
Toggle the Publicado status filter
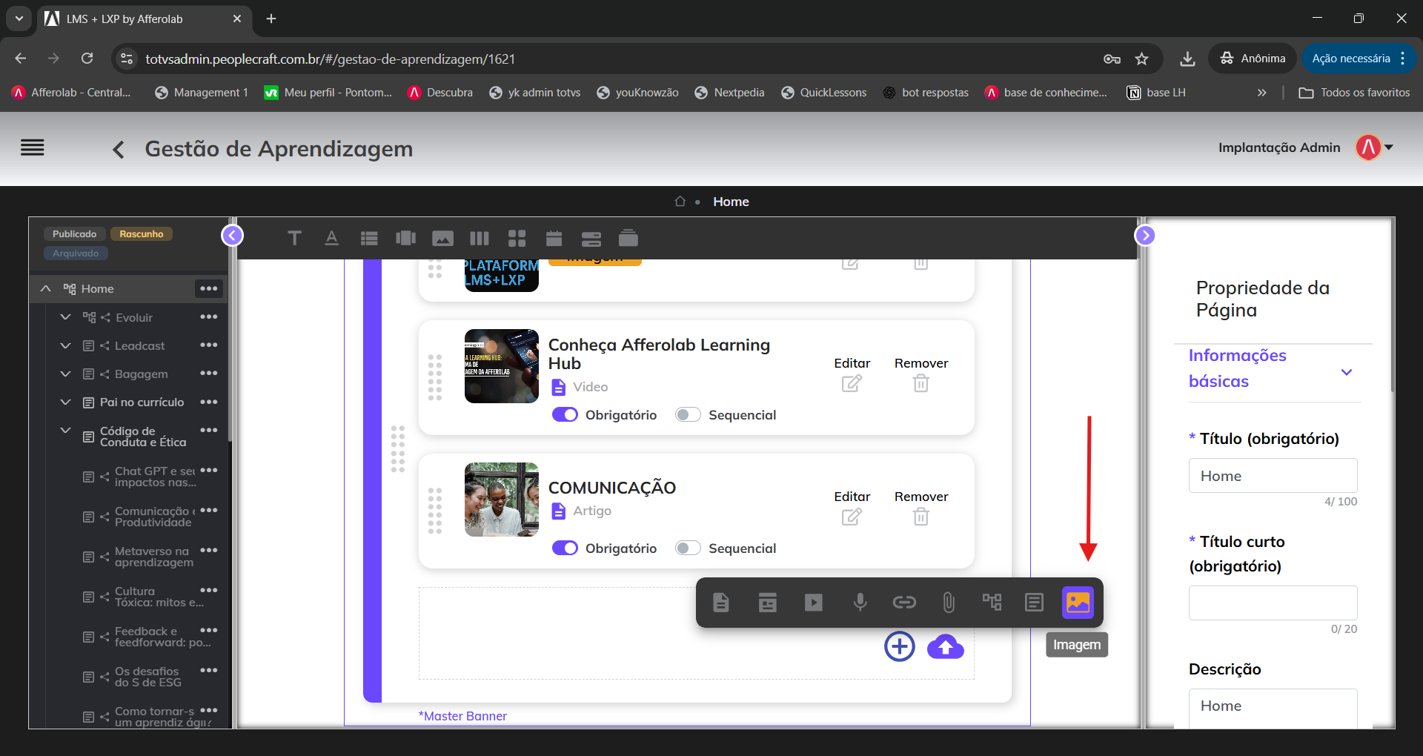(74, 234)
